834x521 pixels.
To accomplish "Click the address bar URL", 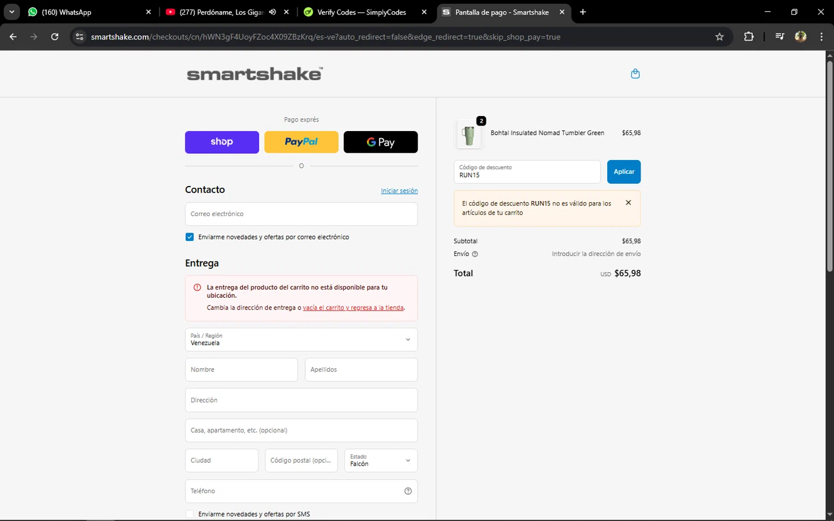I will pos(326,37).
